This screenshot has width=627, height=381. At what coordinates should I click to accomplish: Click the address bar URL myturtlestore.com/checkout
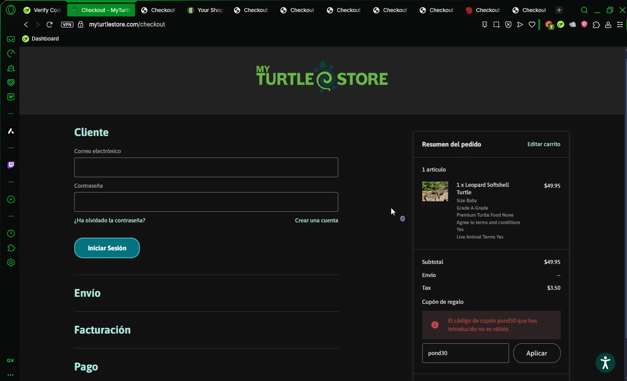[x=127, y=25]
